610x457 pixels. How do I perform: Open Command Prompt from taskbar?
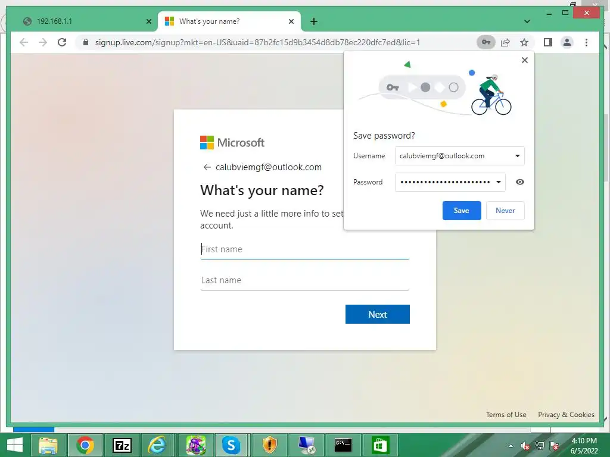click(343, 445)
